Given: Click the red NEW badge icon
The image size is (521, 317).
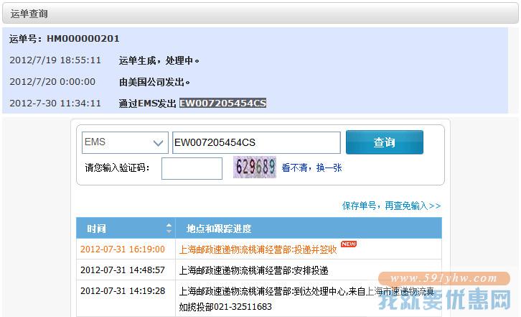Looking at the screenshot, I should pos(349,244).
